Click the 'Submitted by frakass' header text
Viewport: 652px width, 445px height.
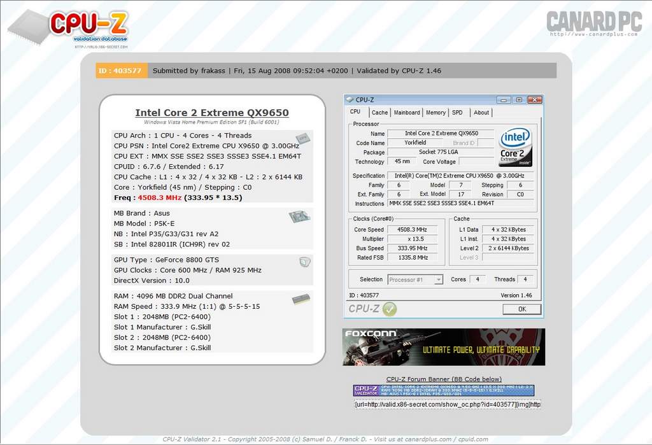click(x=188, y=71)
